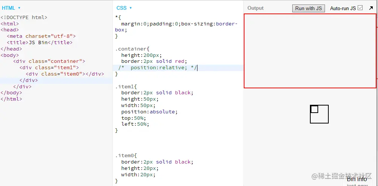
Task: Click the div class="container" line
Action: [x=49, y=61]
